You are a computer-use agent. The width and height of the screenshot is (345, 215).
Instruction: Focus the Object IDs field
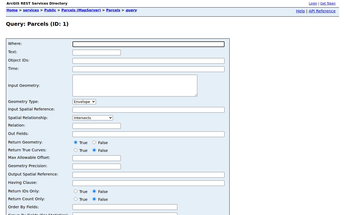149,61
